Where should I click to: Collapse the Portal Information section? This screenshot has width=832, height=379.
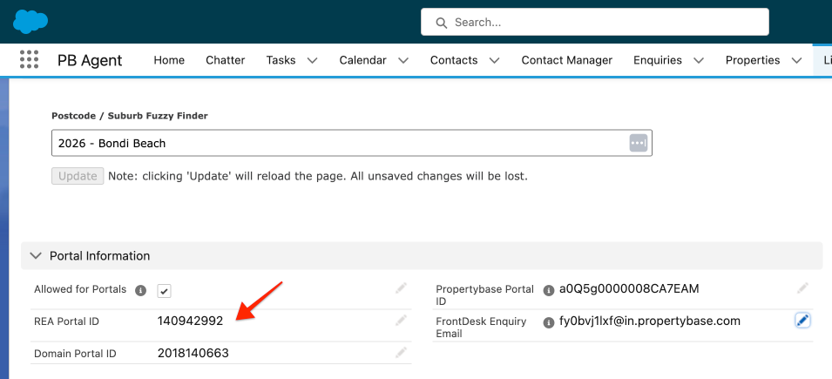[36, 255]
